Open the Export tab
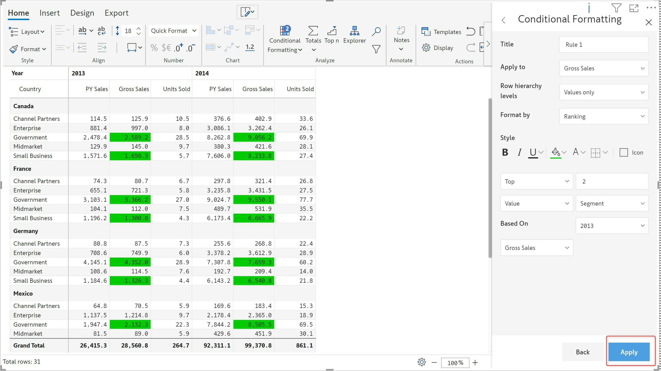Screen dimensions: 661x371 [116, 13]
